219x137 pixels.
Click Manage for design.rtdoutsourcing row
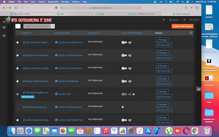click(x=162, y=79)
